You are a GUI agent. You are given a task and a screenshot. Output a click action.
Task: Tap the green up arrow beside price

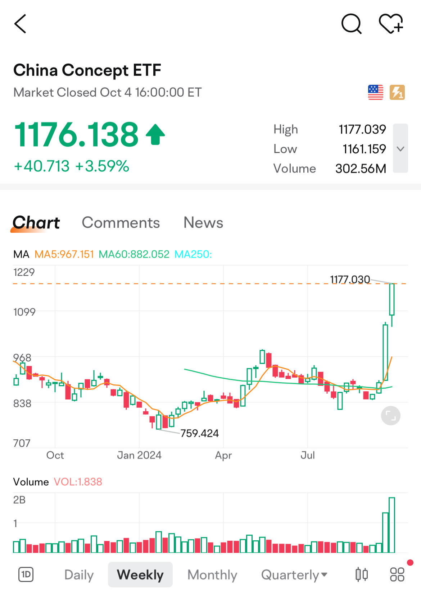click(155, 134)
